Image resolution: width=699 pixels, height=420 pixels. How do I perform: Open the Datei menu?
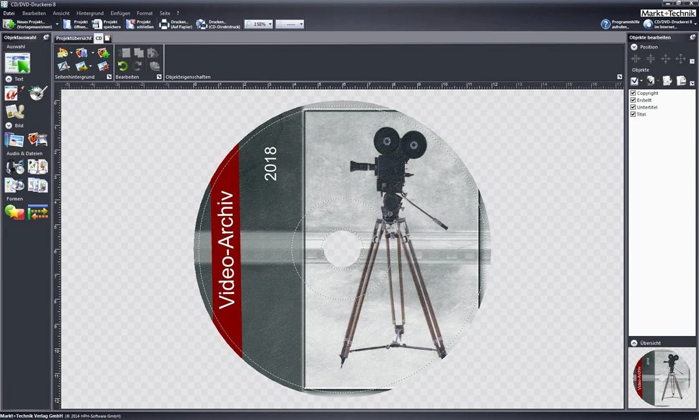point(9,14)
